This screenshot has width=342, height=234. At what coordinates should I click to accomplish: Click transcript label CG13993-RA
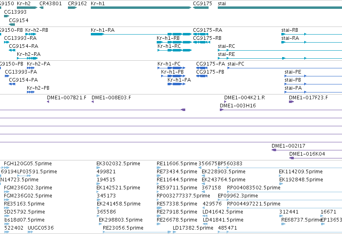click(x=20, y=38)
